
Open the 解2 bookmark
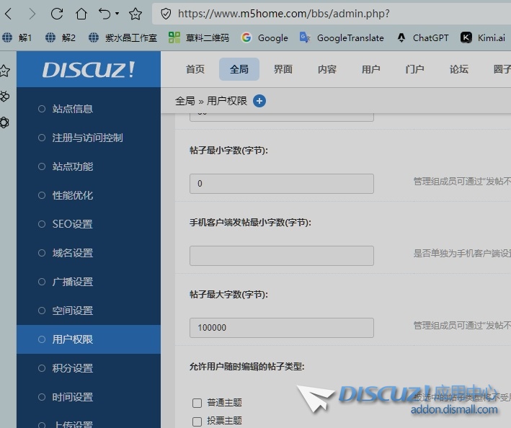coord(61,37)
